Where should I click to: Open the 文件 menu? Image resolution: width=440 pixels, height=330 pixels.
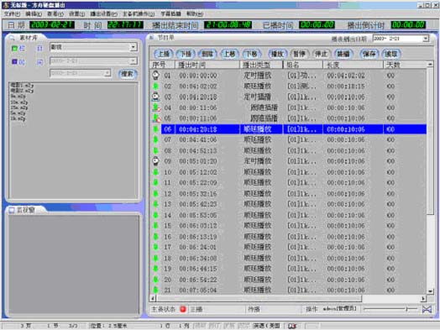[12, 13]
